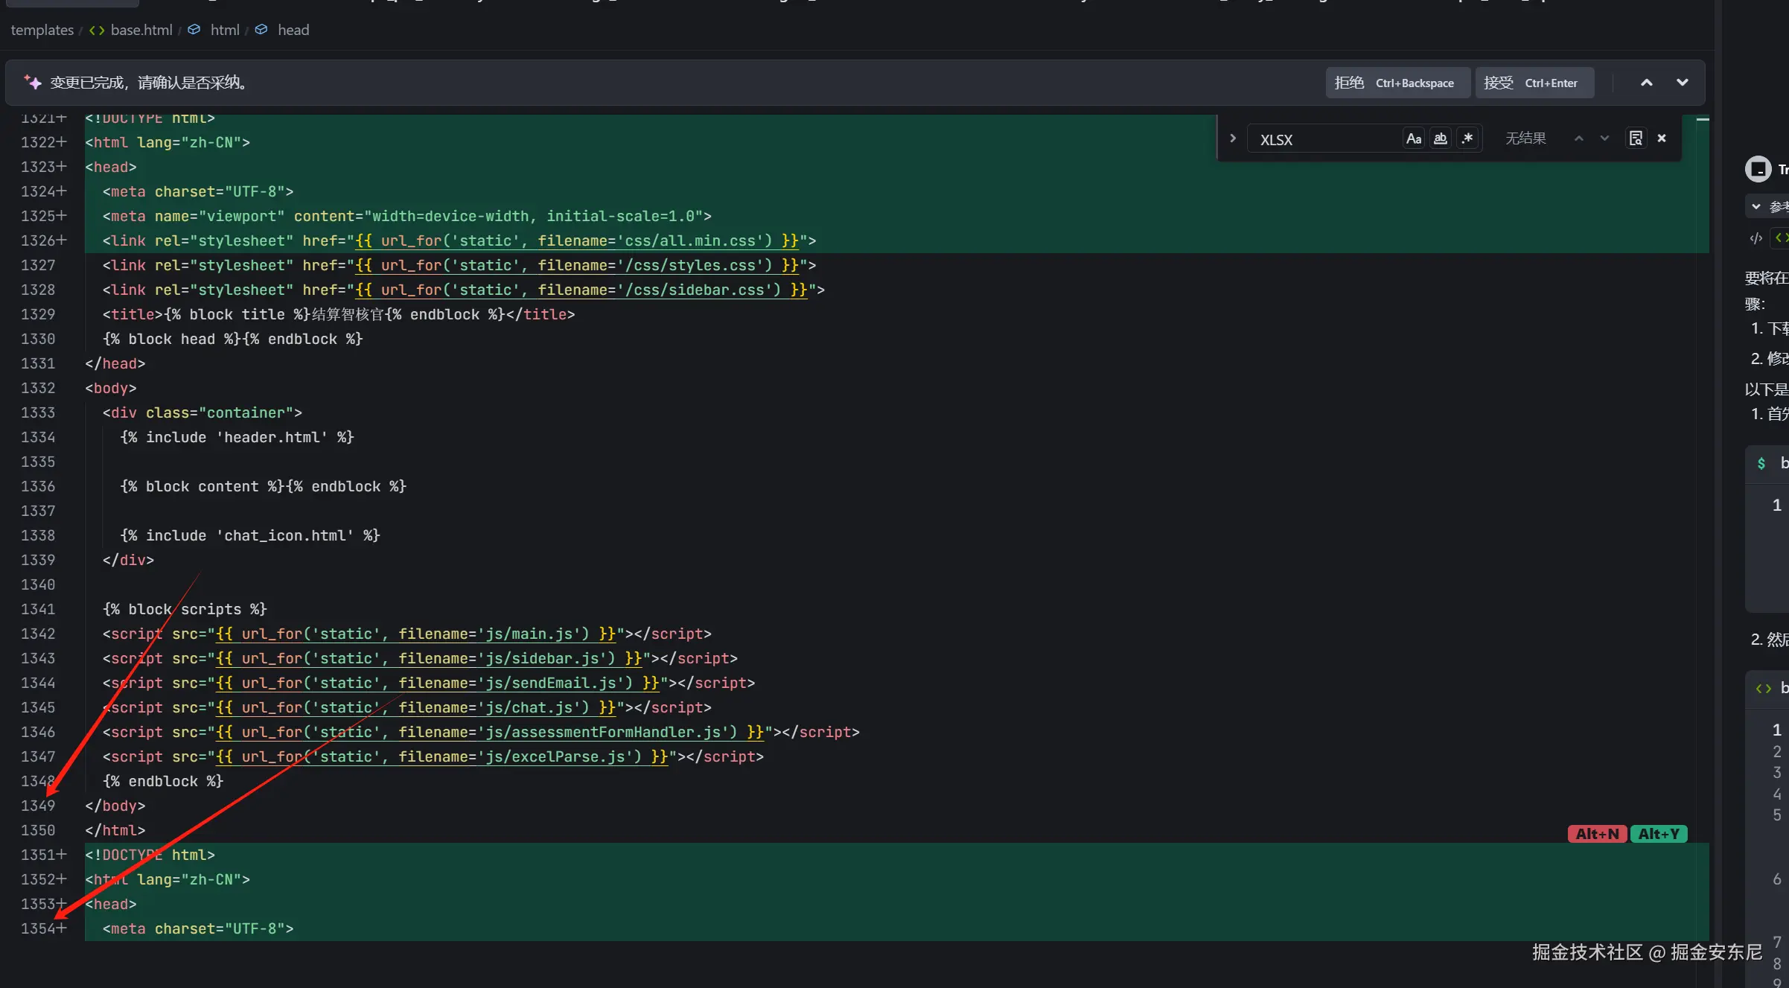Jump to previous change up arrow
This screenshot has width=1789, height=988.
coord(1647,83)
